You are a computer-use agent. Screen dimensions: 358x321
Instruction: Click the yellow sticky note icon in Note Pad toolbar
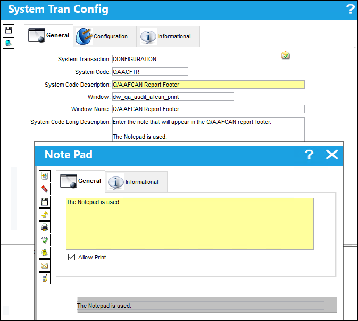pos(45,253)
